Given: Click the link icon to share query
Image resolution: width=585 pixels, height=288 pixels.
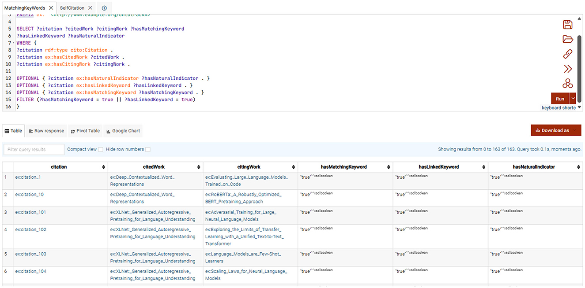Looking at the screenshot, I should 567,54.
